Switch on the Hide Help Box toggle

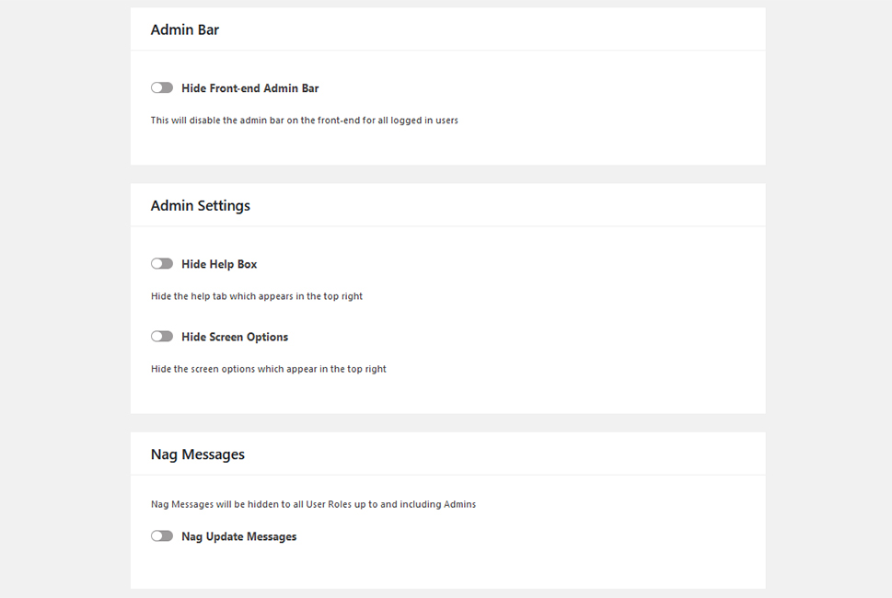pyautogui.click(x=162, y=264)
